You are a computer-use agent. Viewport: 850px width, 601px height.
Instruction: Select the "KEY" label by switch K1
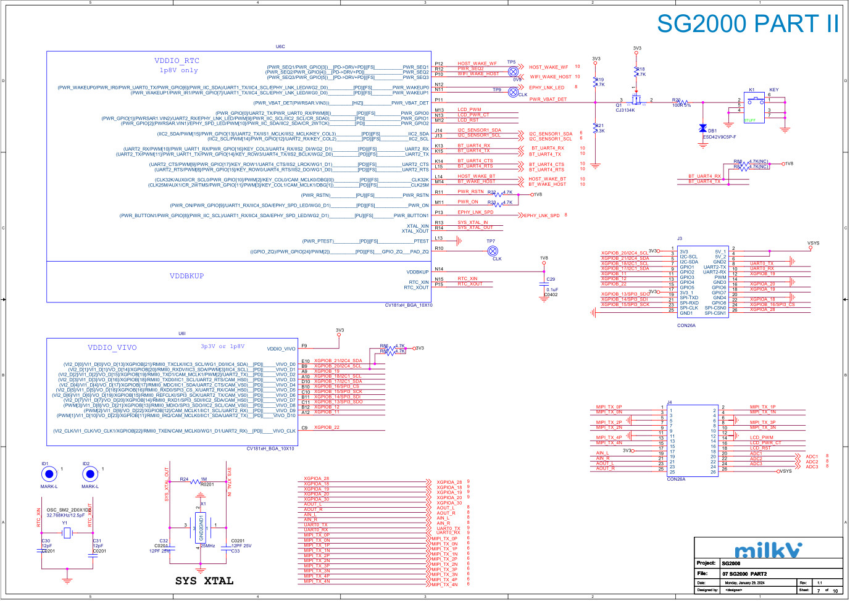(773, 90)
